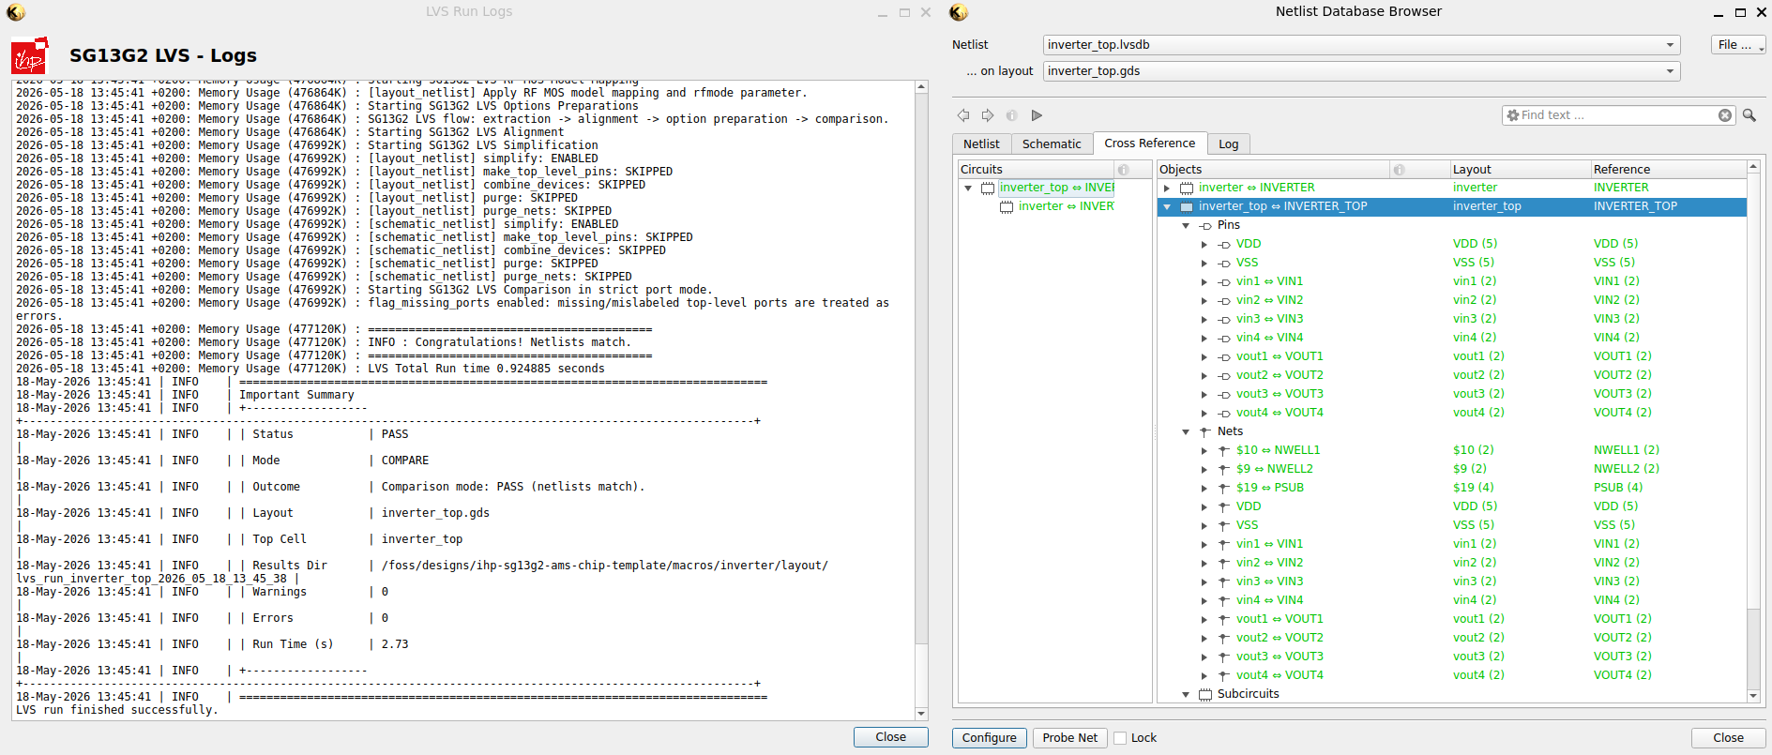Click the Configure button
Screen dimensions: 1772x755
[990, 738]
